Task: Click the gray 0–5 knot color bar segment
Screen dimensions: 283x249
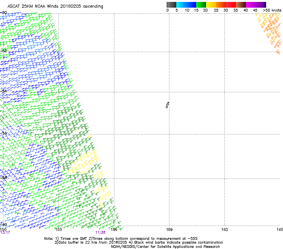Action: point(171,5)
